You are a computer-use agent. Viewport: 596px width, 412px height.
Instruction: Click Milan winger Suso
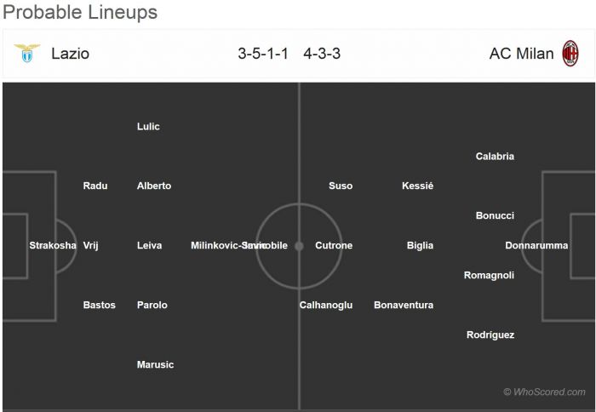pyautogui.click(x=341, y=186)
